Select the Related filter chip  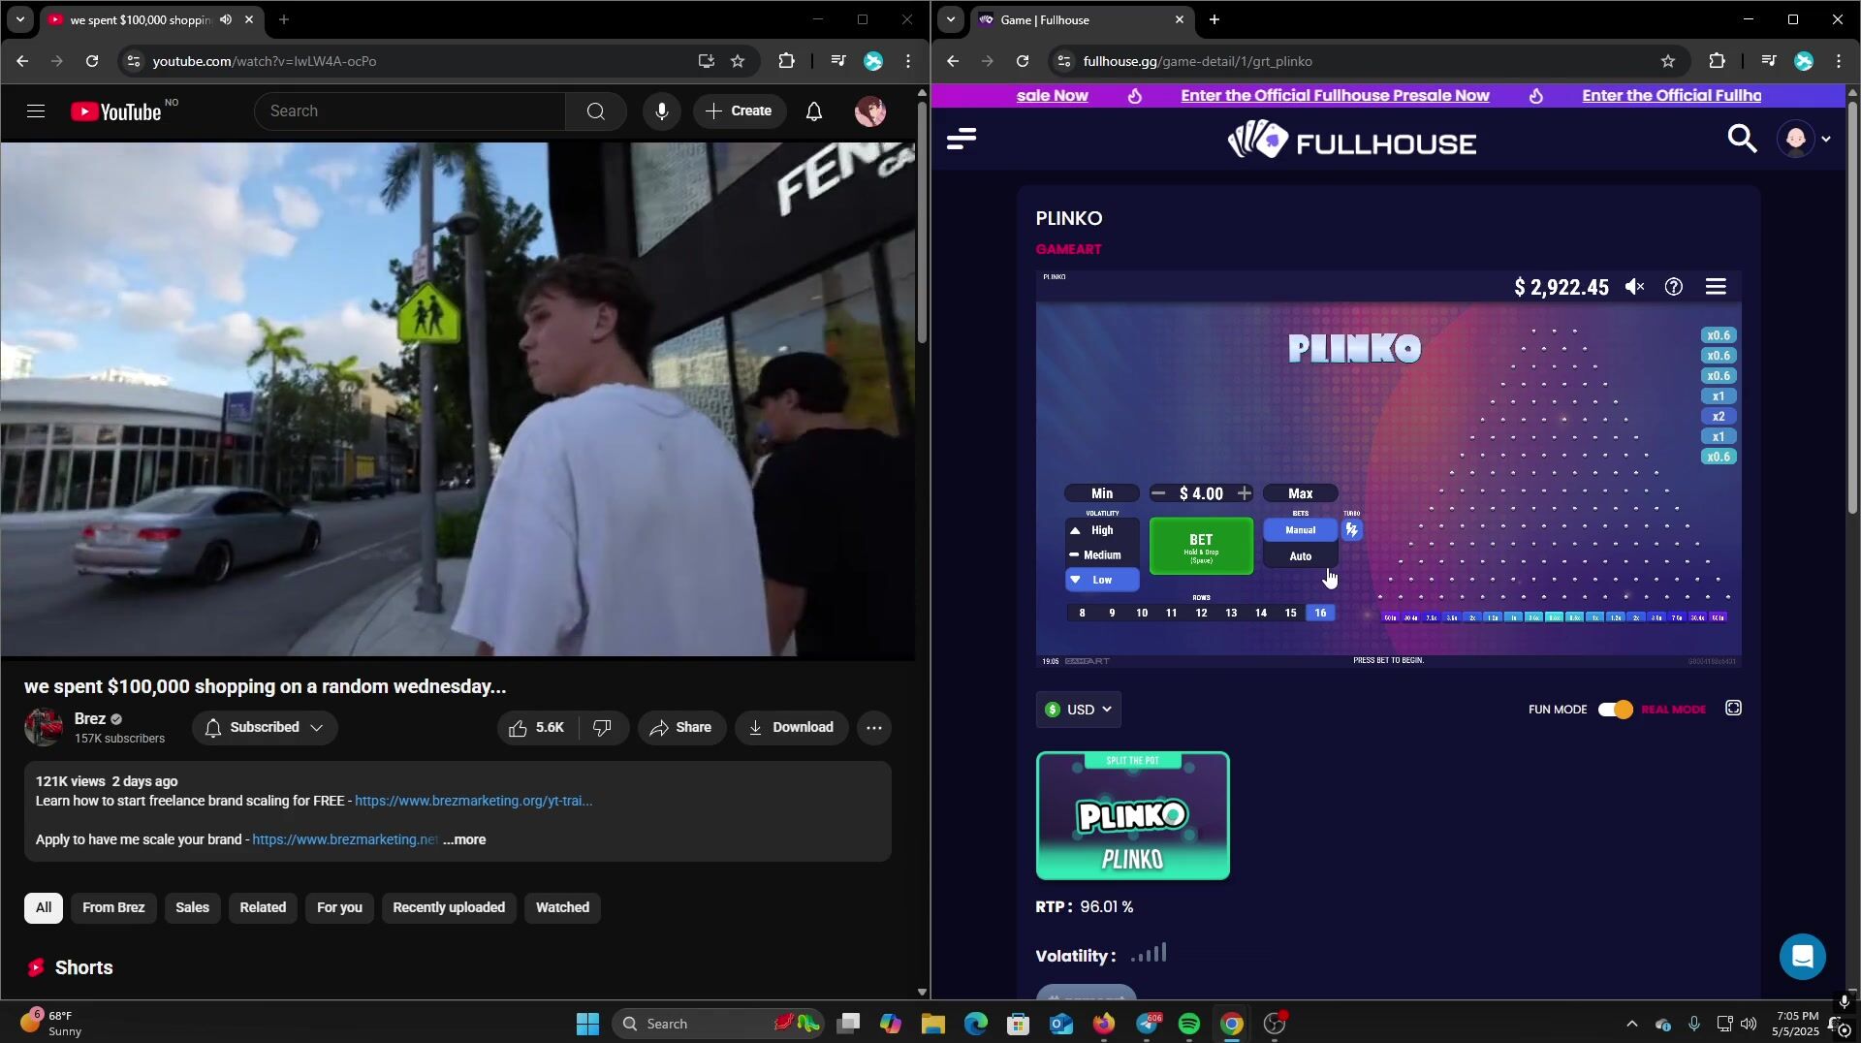click(263, 908)
